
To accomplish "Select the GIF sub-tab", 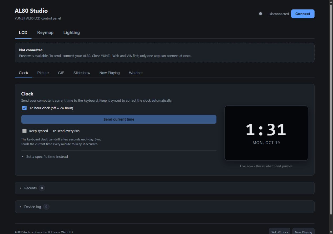I will click(x=61, y=73).
